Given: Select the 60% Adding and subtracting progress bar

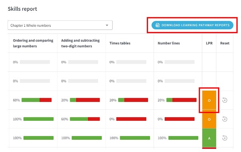Looking at the screenshot, I should 85,119.
